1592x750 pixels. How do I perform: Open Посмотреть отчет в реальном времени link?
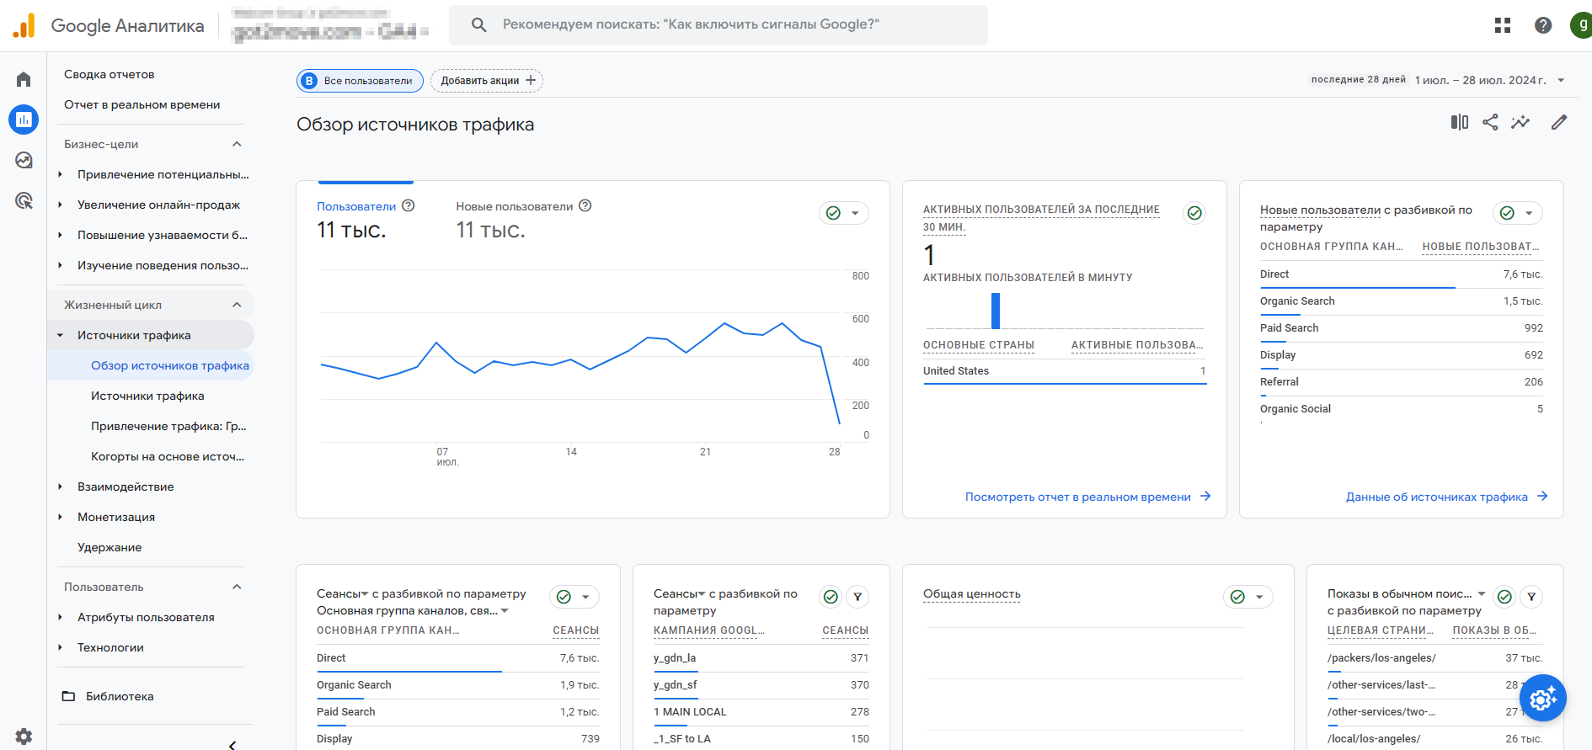click(1088, 497)
